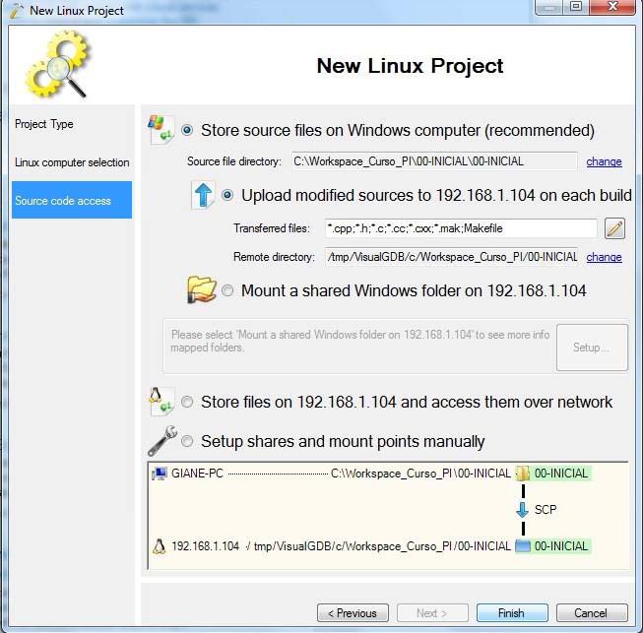Click the Previous button

(x=353, y=613)
